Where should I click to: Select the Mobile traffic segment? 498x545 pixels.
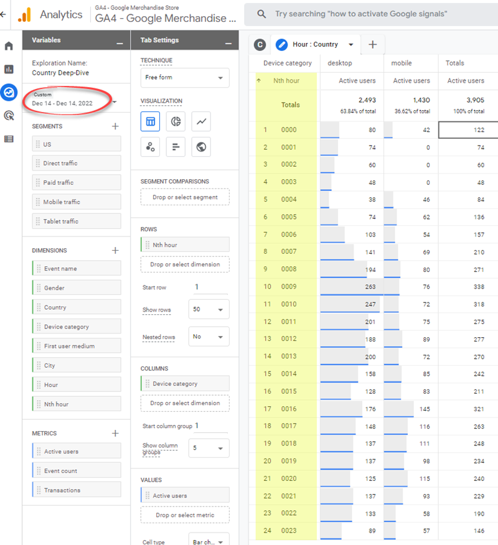(77, 202)
